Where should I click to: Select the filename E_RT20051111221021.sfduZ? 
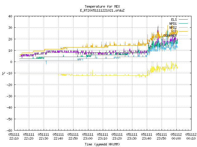click(x=102, y=10)
